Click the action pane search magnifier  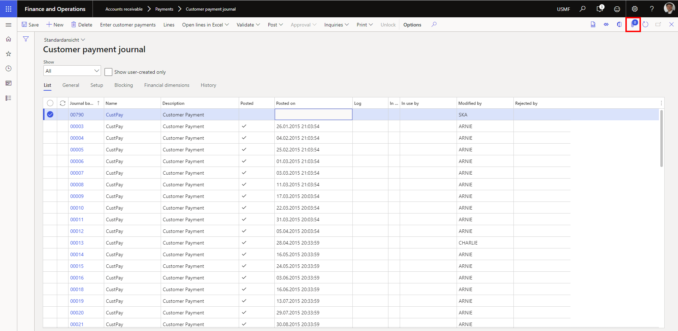pos(434,24)
